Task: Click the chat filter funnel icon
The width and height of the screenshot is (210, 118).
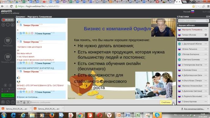Action: [21, 102]
